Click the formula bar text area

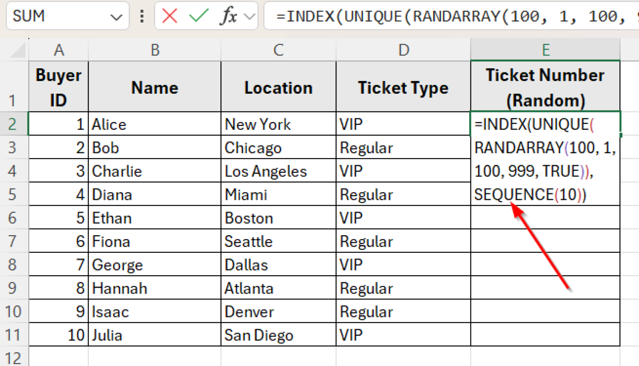click(416, 17)
